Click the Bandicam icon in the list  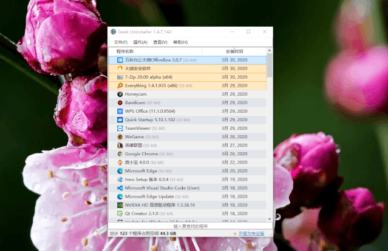[x=120, y=103]
